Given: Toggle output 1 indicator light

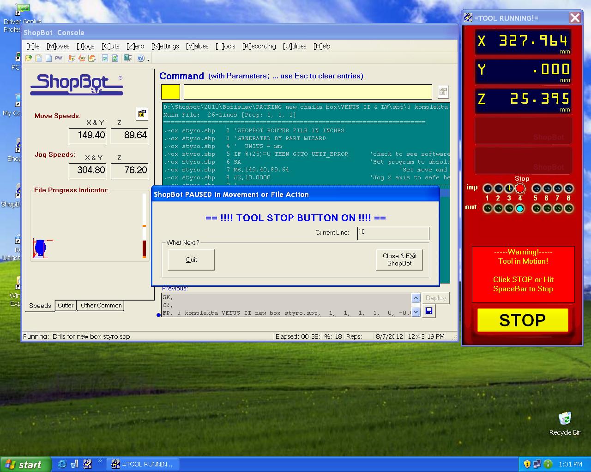Looking at the screenshot, I should (x=487, y=208).
